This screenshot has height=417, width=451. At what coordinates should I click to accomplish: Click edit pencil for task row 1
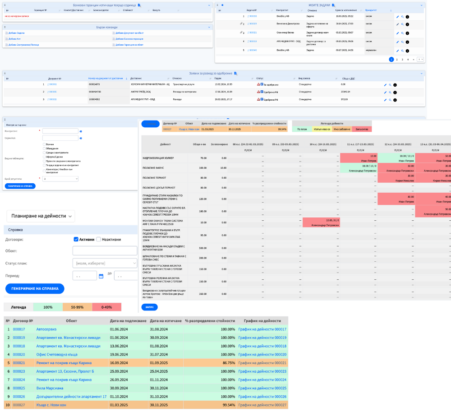point(397,17)
